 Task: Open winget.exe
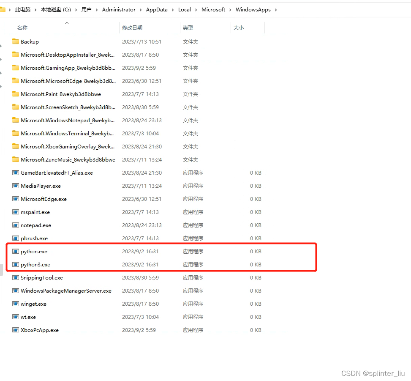pos(33,304)
